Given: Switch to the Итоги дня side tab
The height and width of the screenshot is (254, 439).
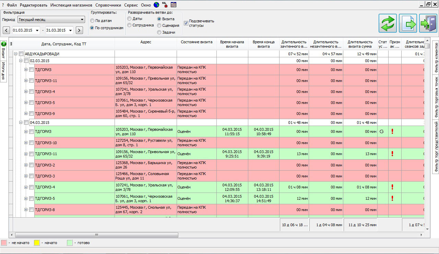Looking at the screenshot, I should pos(4,71).
